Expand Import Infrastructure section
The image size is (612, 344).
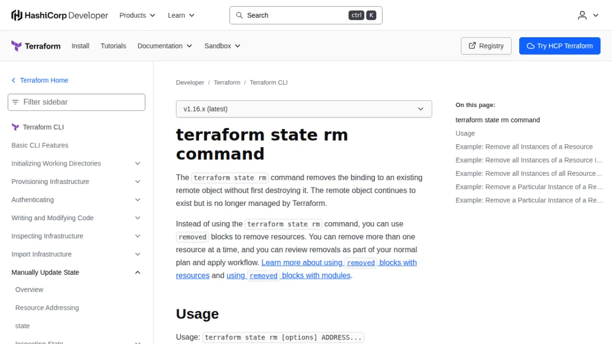(x=76, y=254)
